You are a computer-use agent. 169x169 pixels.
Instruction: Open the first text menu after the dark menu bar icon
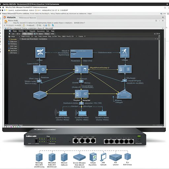[x=15, y=31]
